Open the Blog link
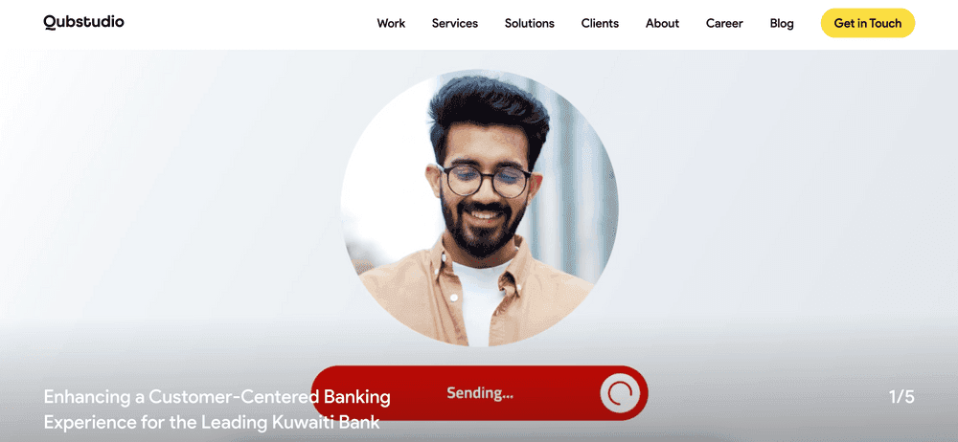958x442 pixels. 782,23
